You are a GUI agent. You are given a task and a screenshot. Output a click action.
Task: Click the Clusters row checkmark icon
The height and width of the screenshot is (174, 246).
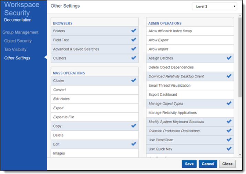coord(134,58)
